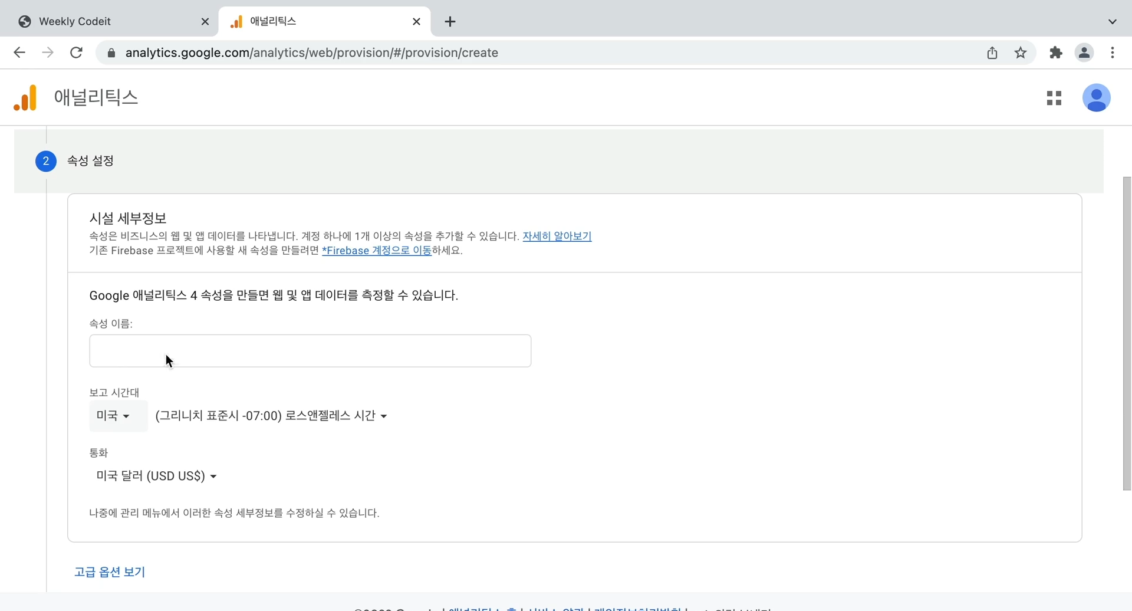
Task: Click the 속성 이름: label
Action: coord(111,324)
